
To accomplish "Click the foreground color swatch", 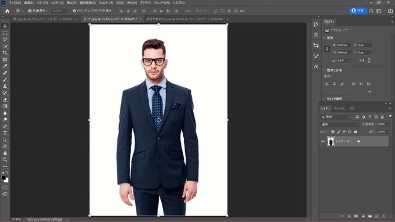I will point(4,178).
